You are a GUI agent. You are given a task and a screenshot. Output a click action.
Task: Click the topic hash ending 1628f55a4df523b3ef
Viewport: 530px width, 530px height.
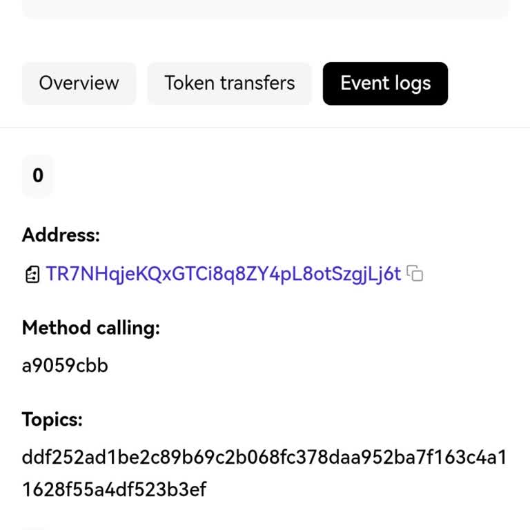point(114,490)
